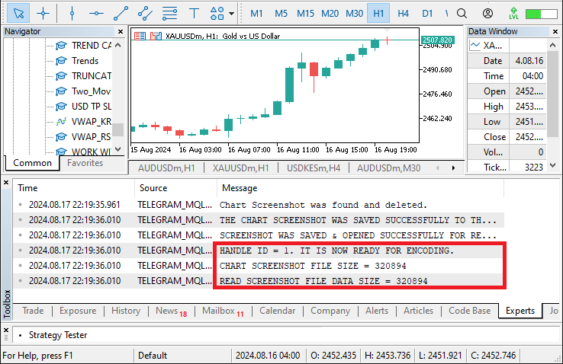Activate the crosshair tool
Screen dimensions: 563x364
43,14
